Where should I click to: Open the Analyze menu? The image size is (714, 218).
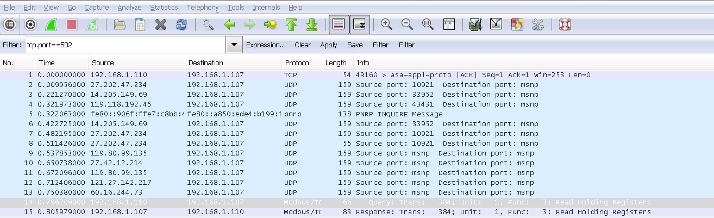(129, 8)
